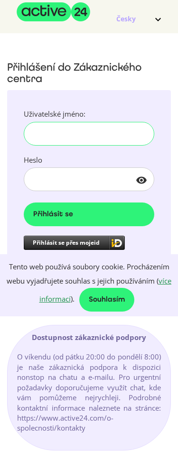Click the Heslo label

(x=33, y=160)
